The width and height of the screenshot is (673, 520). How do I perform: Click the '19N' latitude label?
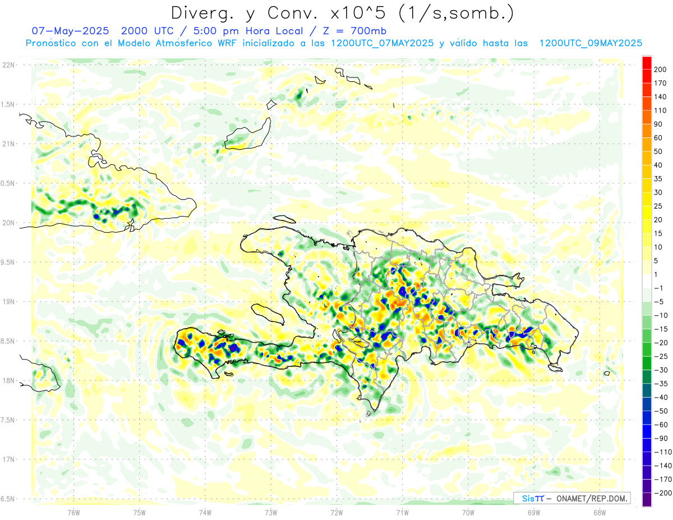point(8,301)
